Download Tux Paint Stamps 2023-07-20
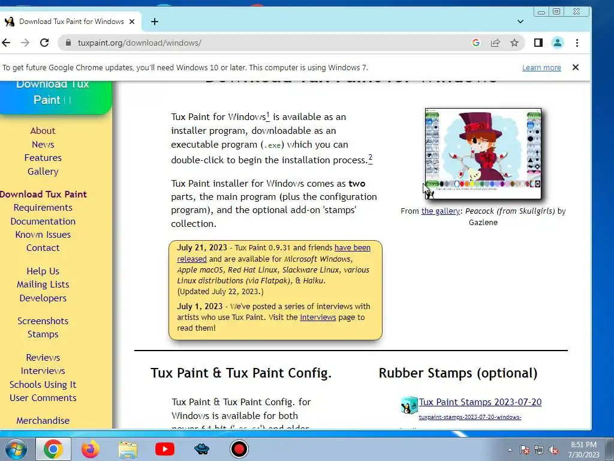614x461 pixels. (480, 402)
